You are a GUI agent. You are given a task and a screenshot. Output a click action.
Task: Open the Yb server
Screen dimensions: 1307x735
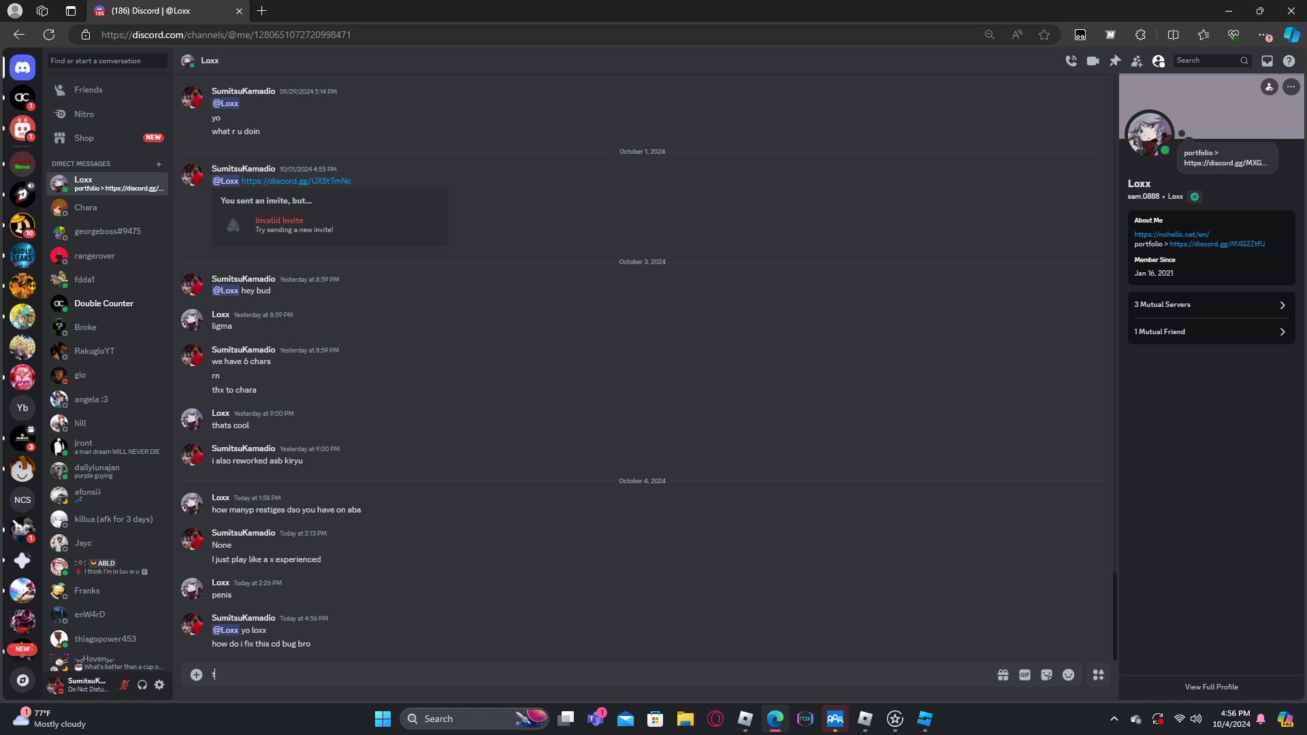[22, 408]
